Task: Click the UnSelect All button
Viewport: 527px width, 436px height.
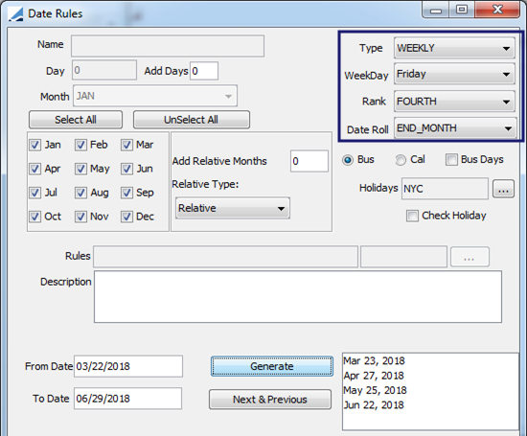Action: click(192, 120)
